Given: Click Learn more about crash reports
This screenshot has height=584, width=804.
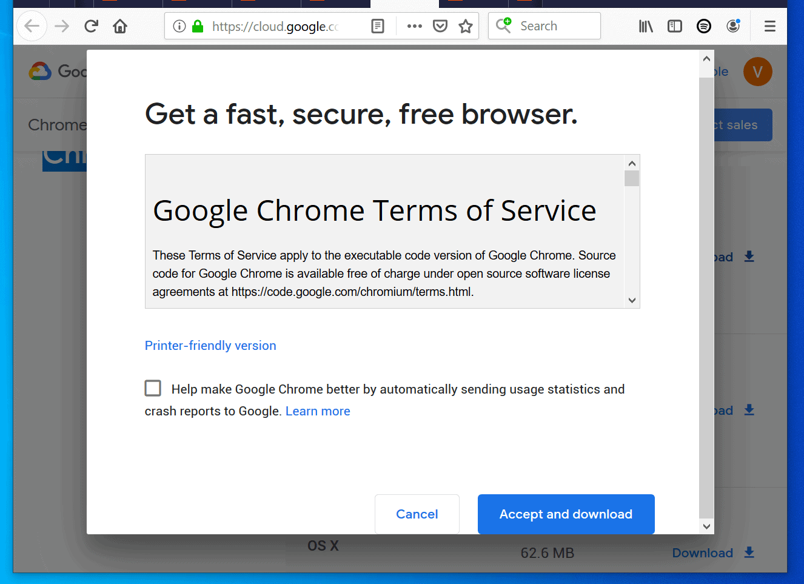Looking at the screenshot, I should pos(318,411).
